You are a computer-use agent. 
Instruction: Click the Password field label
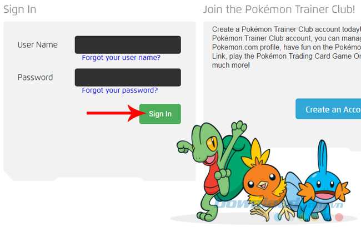pos(35,77)
